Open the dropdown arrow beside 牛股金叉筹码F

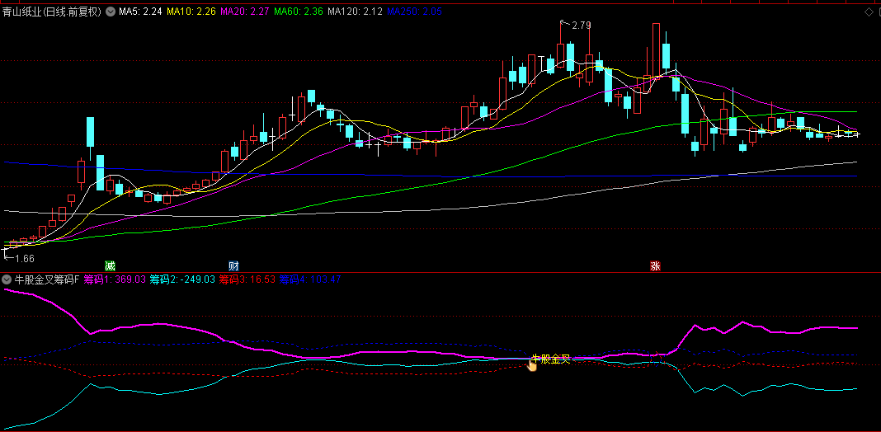coord(7,279)
